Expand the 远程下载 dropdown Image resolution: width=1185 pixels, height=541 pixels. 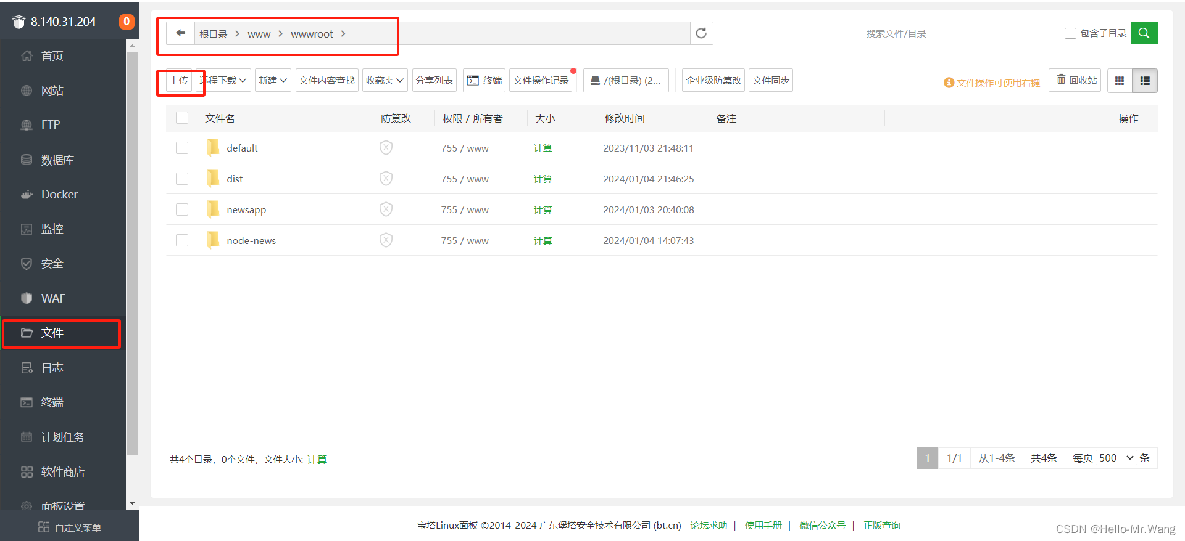(223, 80)
